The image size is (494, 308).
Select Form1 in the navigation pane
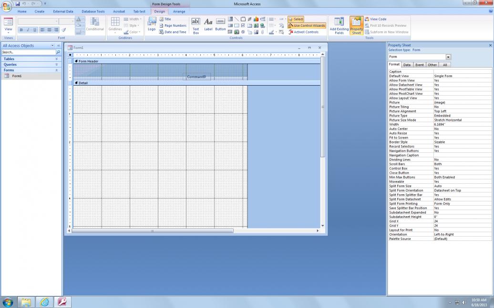[x=31, y=76]
